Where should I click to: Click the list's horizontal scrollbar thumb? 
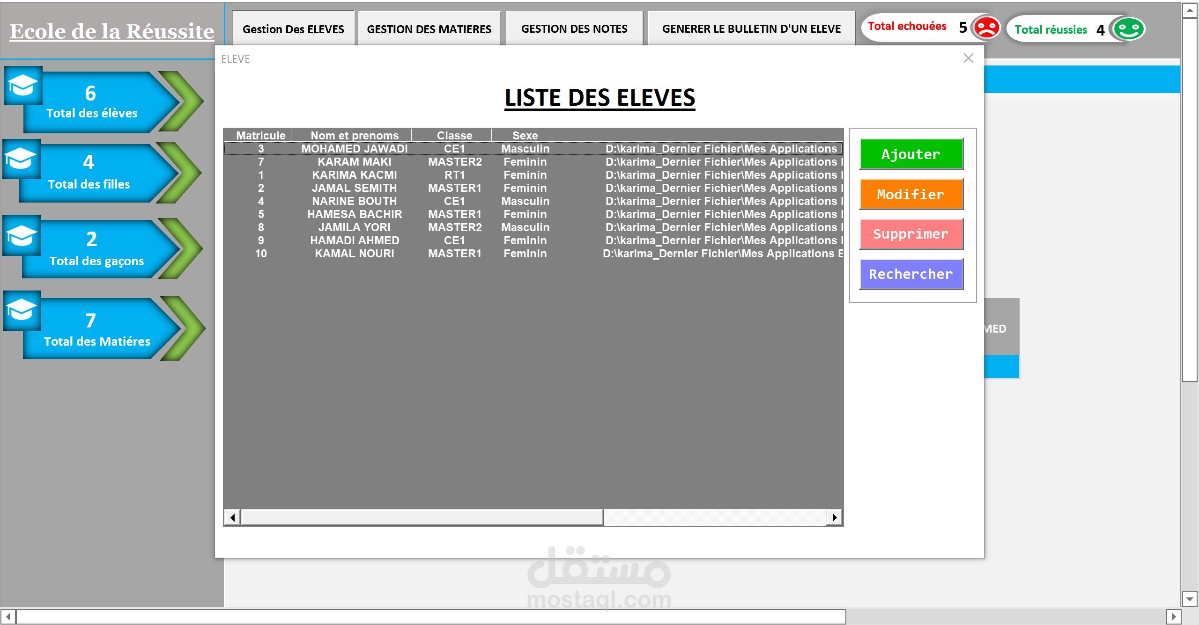(422, 517)
